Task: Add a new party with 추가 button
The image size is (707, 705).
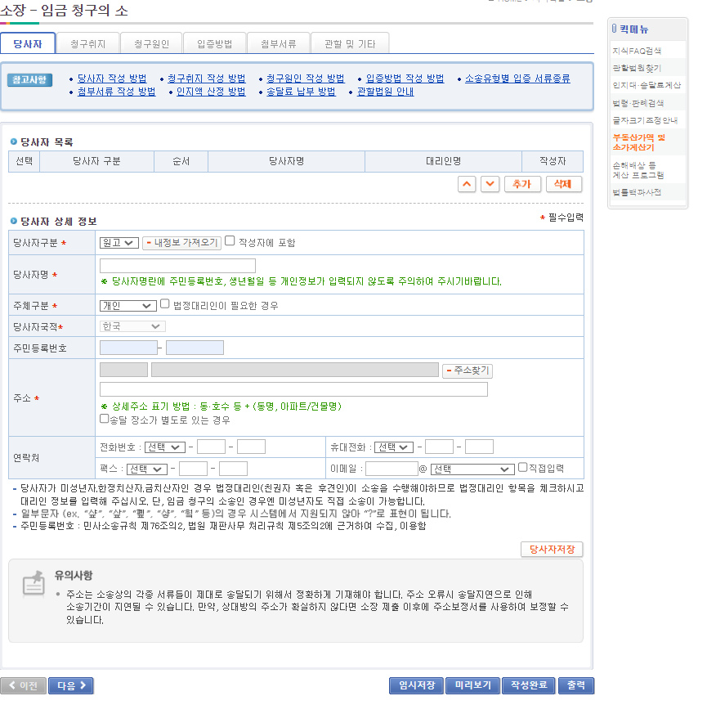Action: click(x=522, y=184)
